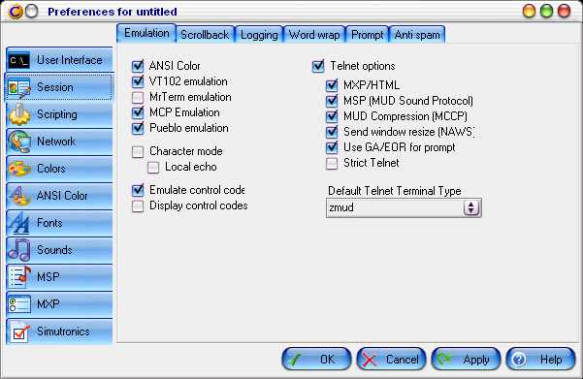583x379 pixels.
Task: Uncheck MUD Compression (MCCP)
Action: point(332,116)
